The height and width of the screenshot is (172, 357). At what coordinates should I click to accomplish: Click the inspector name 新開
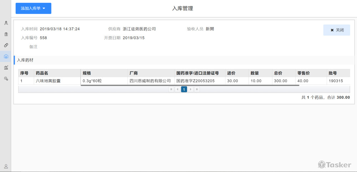[x=210, y=29]
